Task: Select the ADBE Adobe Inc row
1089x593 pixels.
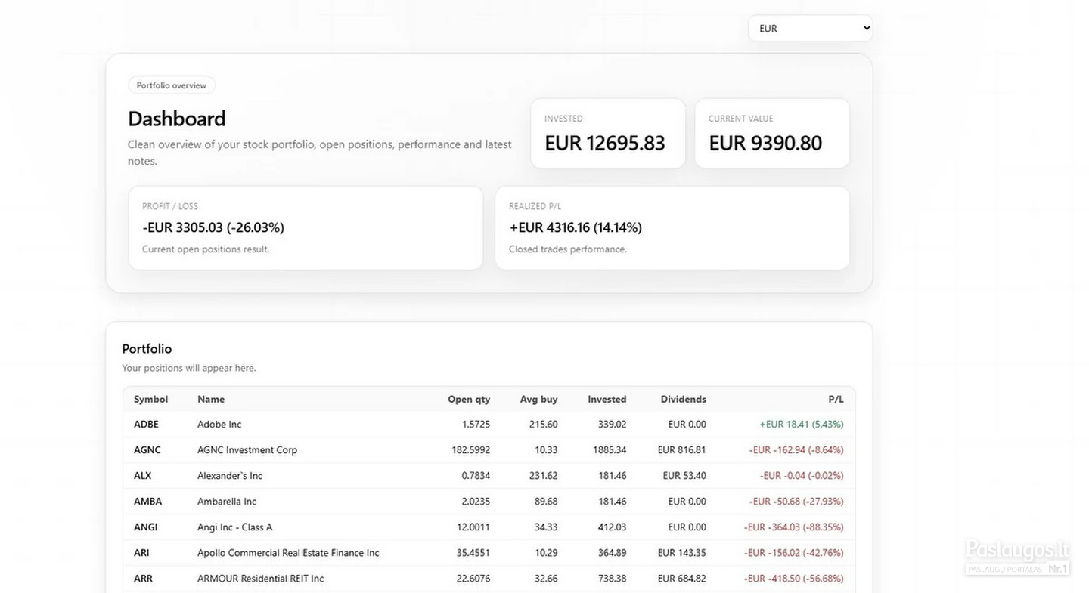Action: pyautogui.click(x=489, y=425)
